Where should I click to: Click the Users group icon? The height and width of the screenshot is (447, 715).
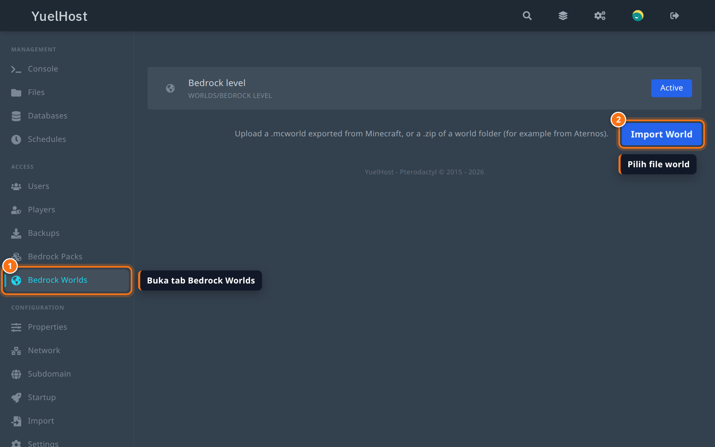coord(16,186)
